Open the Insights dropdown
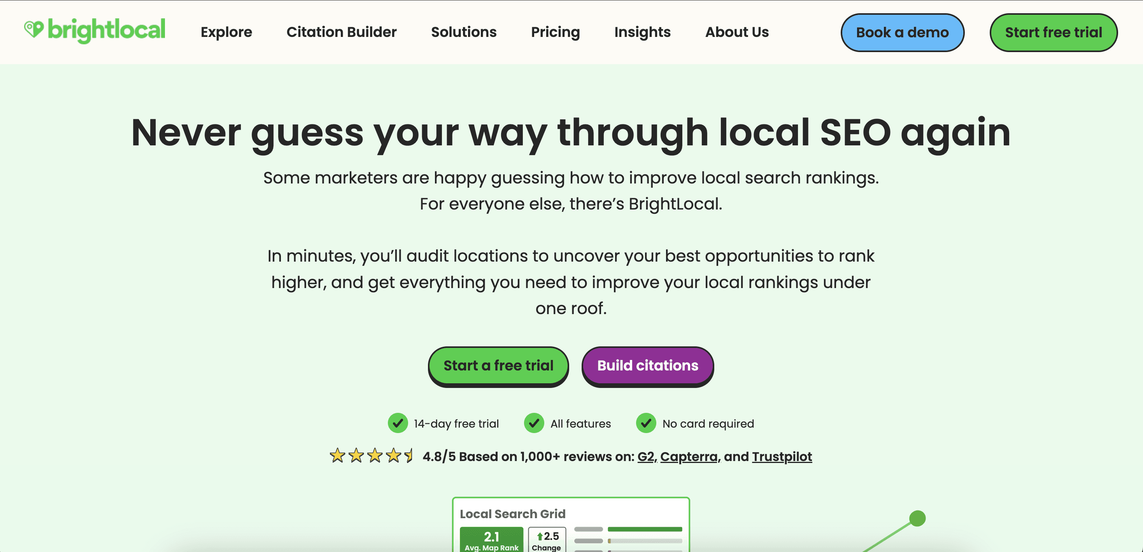This screenshot has width=1143, height=552. (642, 31)
